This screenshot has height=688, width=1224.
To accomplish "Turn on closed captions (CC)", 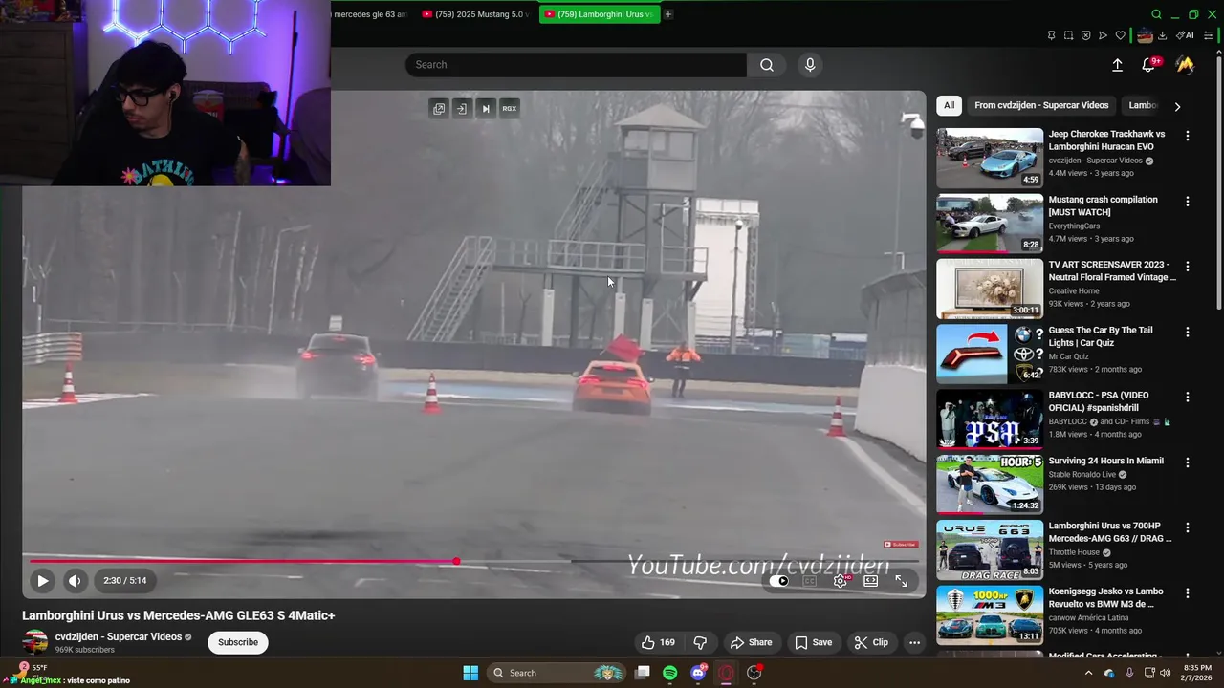I will tap(809, 580).
